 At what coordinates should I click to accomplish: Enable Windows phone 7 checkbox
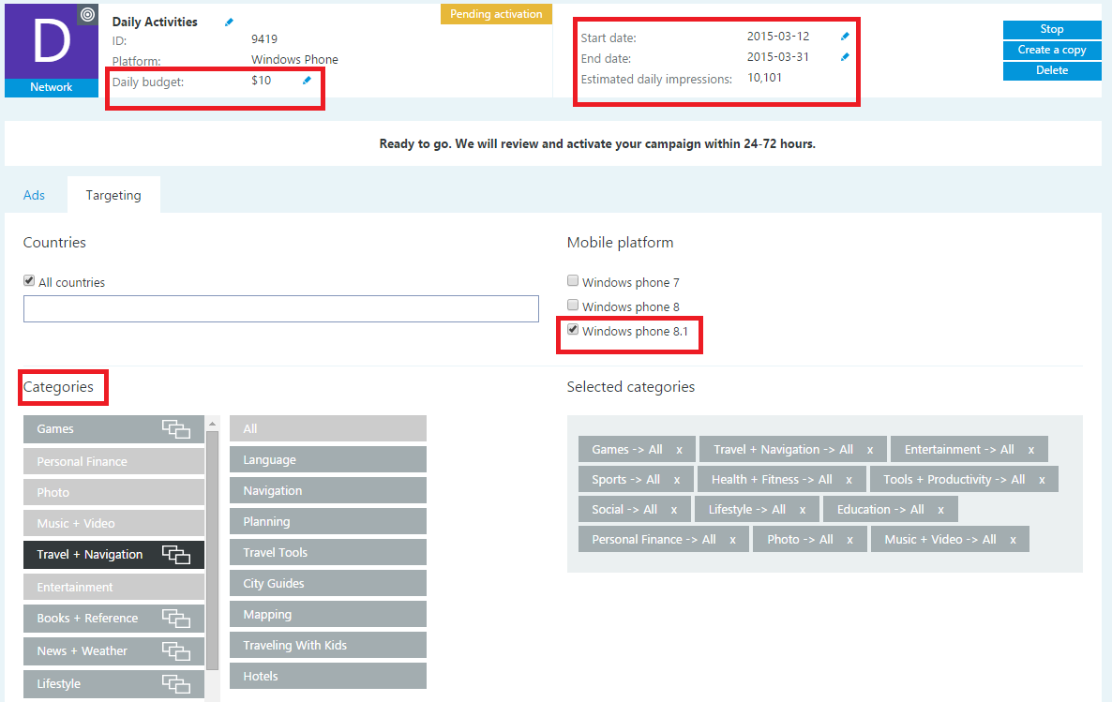[x=573, y=281]
